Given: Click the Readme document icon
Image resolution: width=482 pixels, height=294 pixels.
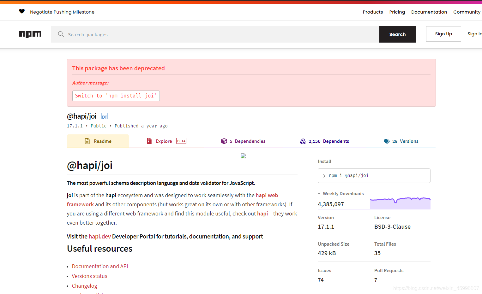Looking at the screenshot, I should [x=87, y=141].
